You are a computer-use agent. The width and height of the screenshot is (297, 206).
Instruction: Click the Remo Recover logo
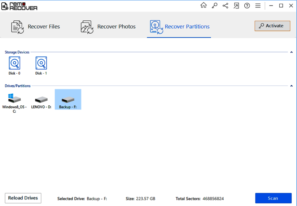click(19, 6)
